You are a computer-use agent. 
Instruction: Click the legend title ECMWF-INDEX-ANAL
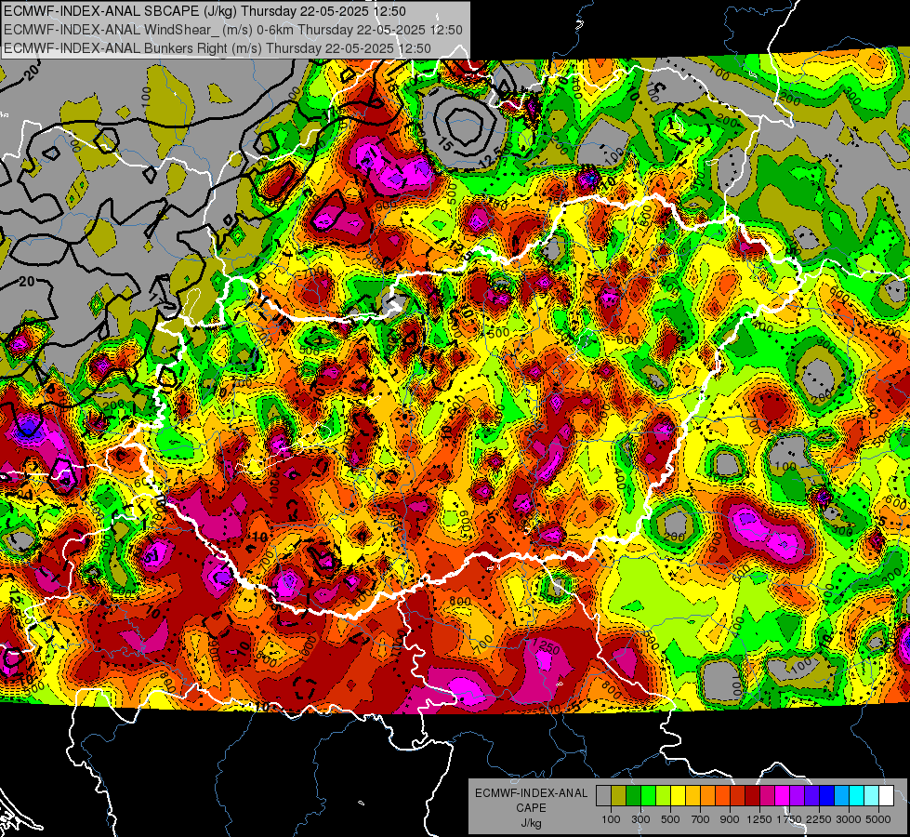pyautogui.click(x=531, y=793)
